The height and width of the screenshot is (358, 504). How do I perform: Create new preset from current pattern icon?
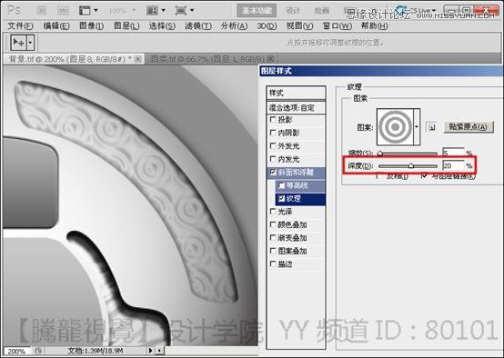tap(431, 127)
